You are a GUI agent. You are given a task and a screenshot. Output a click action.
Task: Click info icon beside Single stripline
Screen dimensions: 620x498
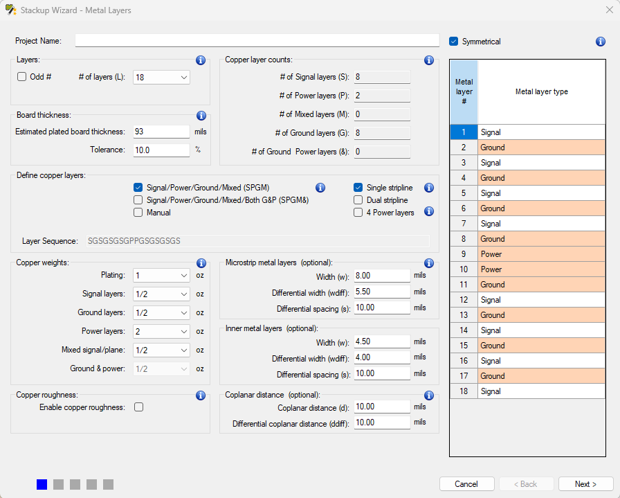(428, 188)
